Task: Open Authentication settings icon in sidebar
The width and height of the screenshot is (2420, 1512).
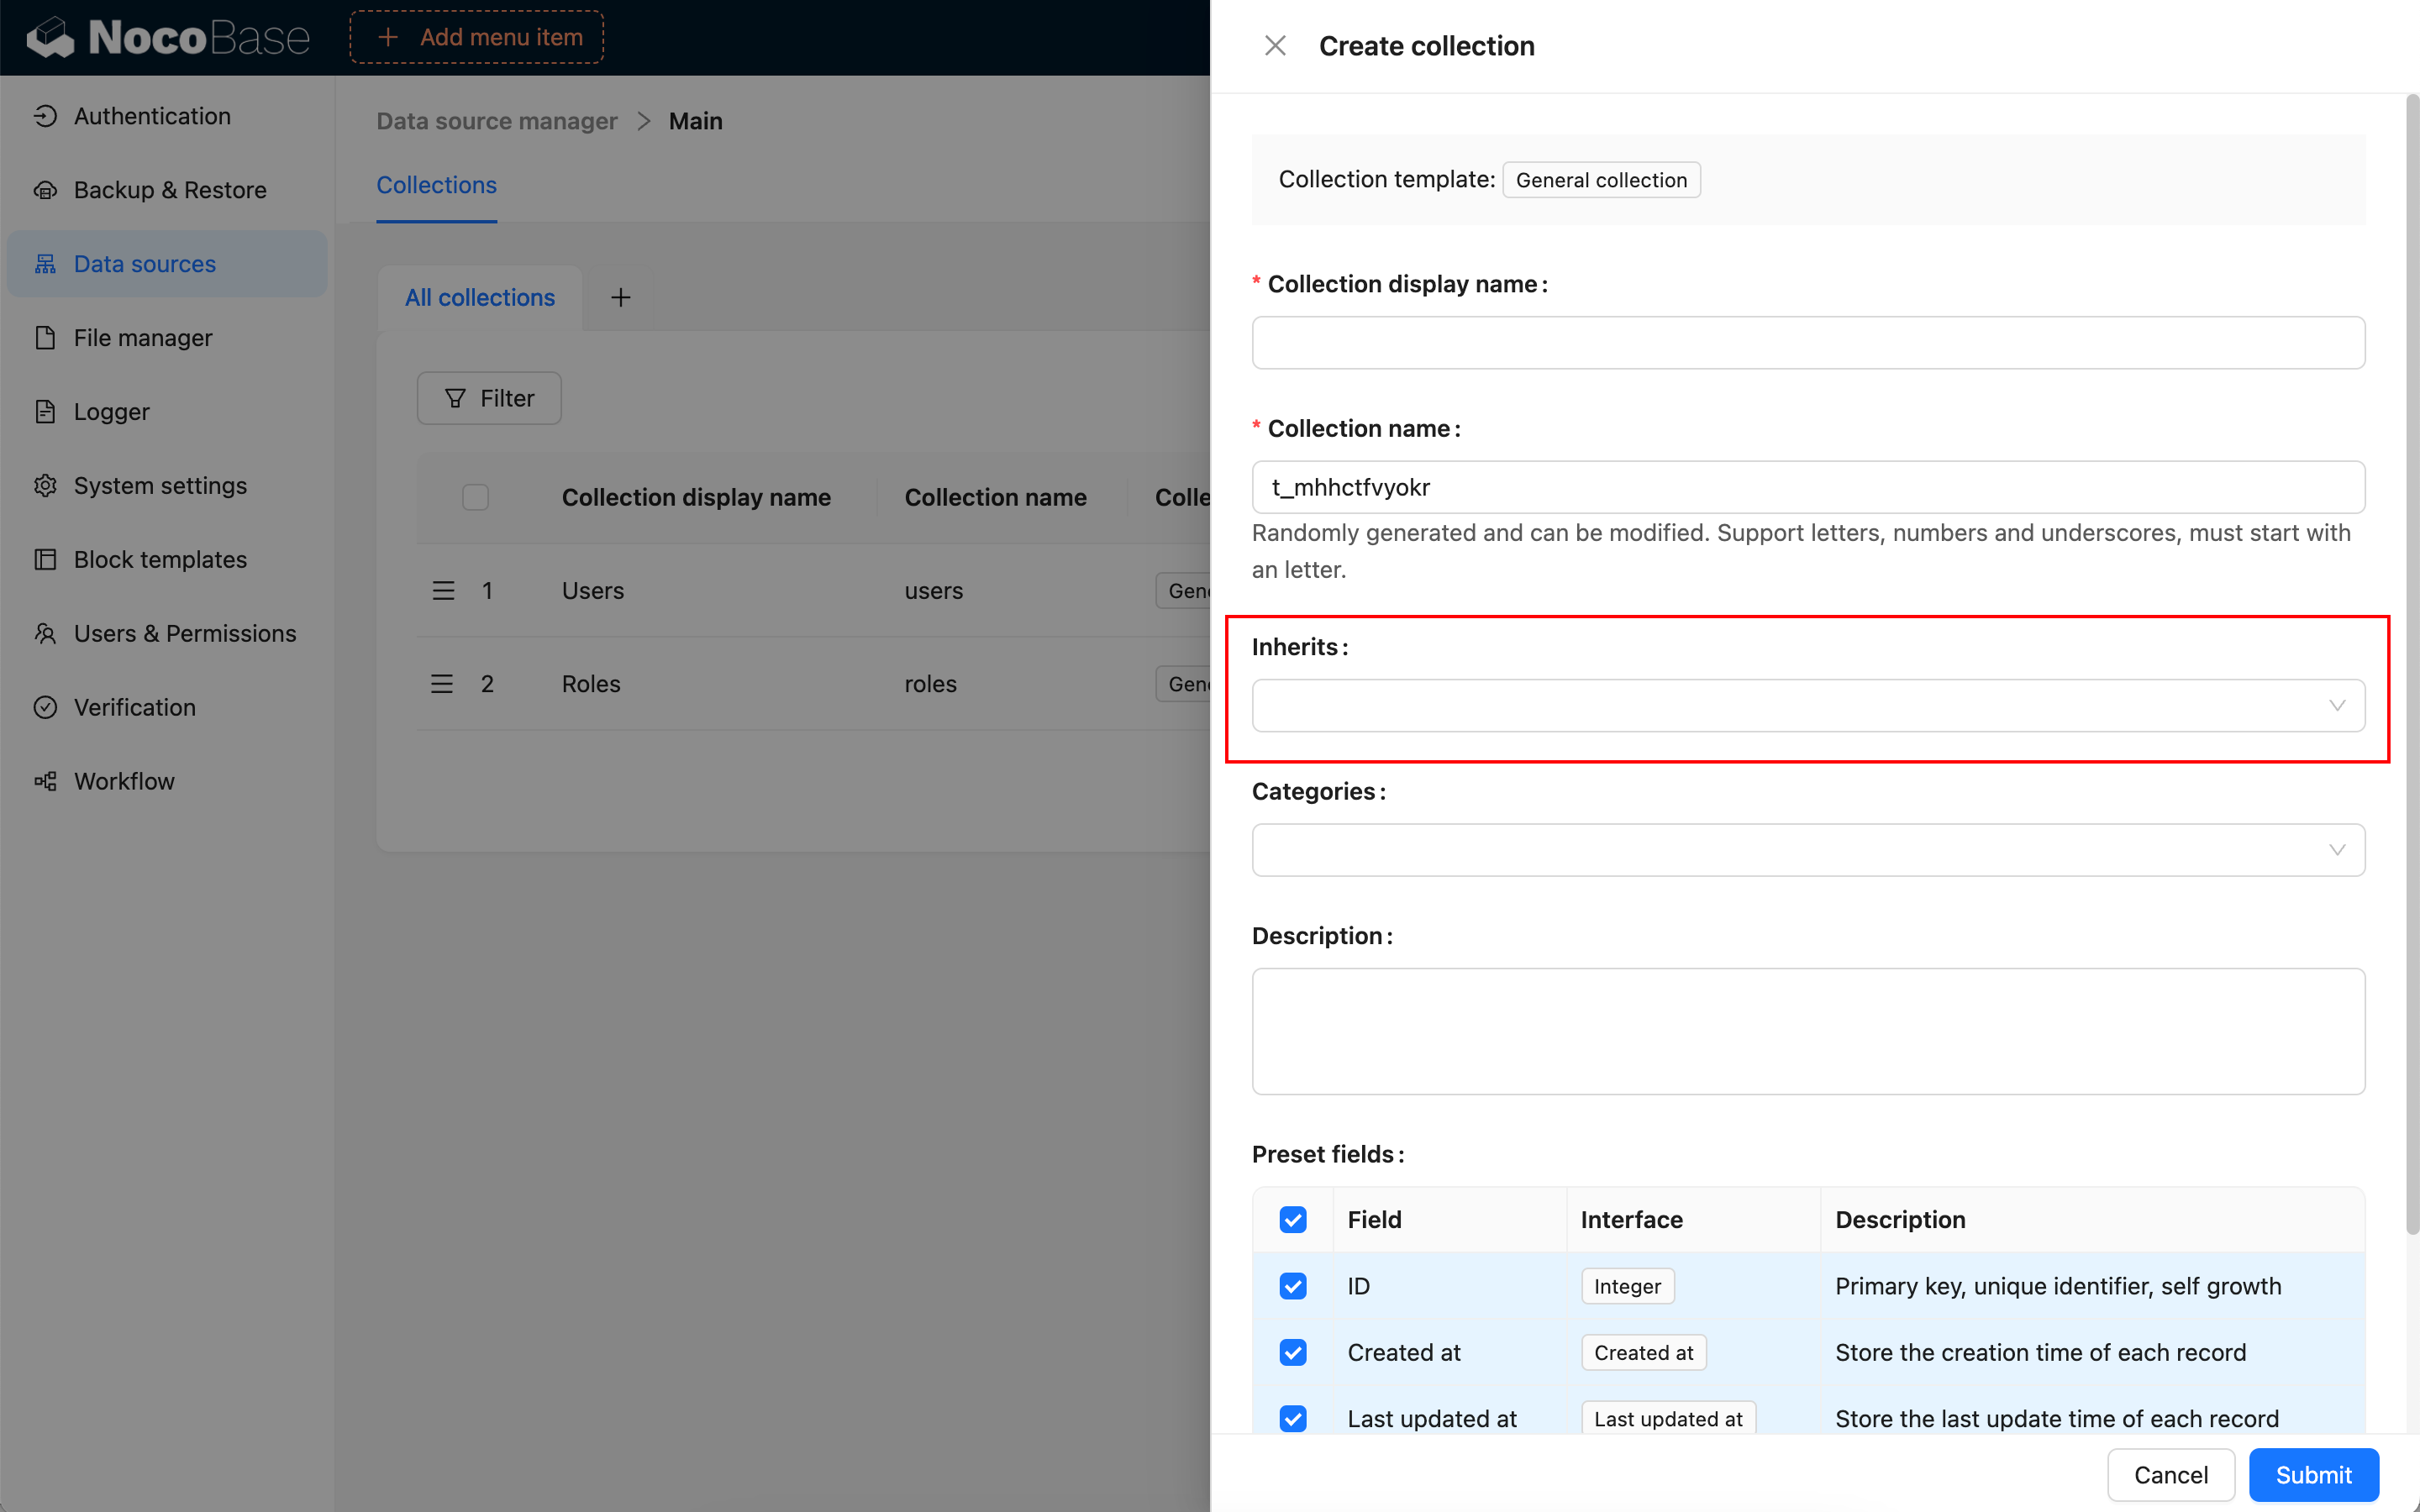Action: point(45,116)
